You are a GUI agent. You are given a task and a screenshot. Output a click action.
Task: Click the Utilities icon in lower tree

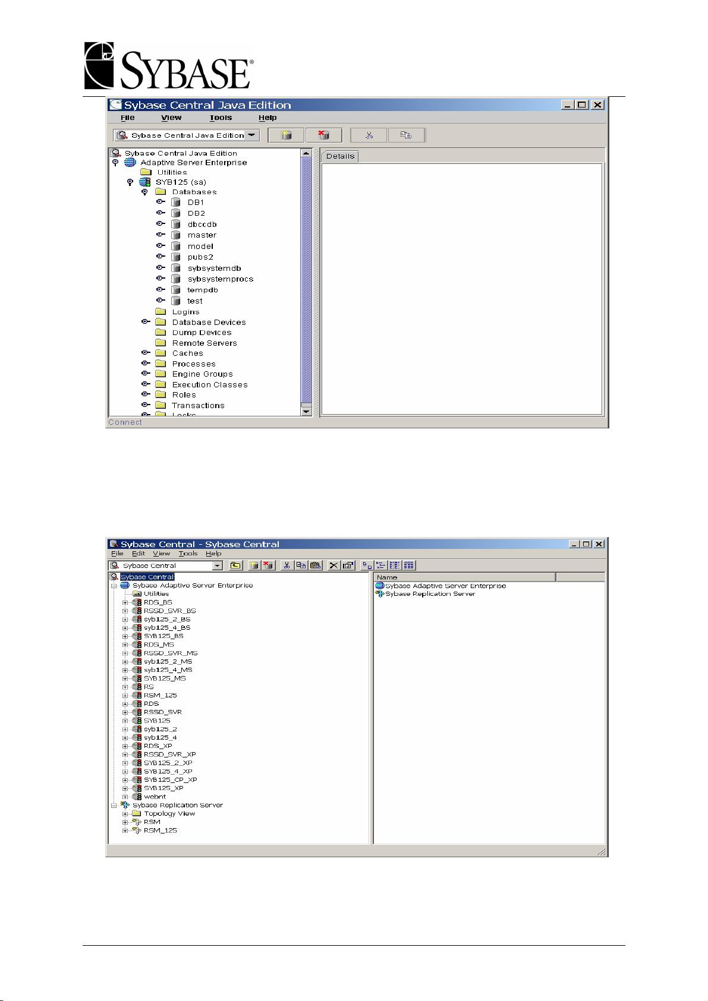[137, 593]
